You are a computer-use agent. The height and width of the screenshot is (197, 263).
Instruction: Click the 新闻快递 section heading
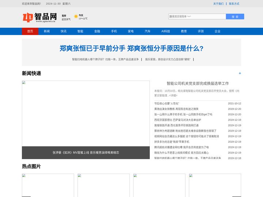(31, 73)
